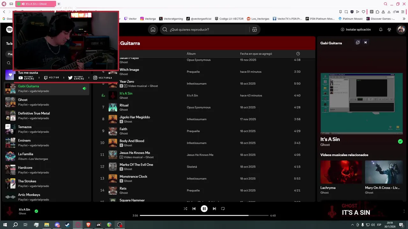Open the 'PSN Platinum Mos...' bookmark
Image resolution: width=408 pixels, height=229 pixels.
click(320, 19)
